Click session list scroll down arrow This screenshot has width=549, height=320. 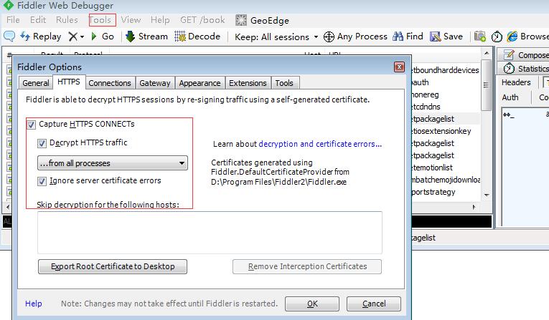pos(487,195)
